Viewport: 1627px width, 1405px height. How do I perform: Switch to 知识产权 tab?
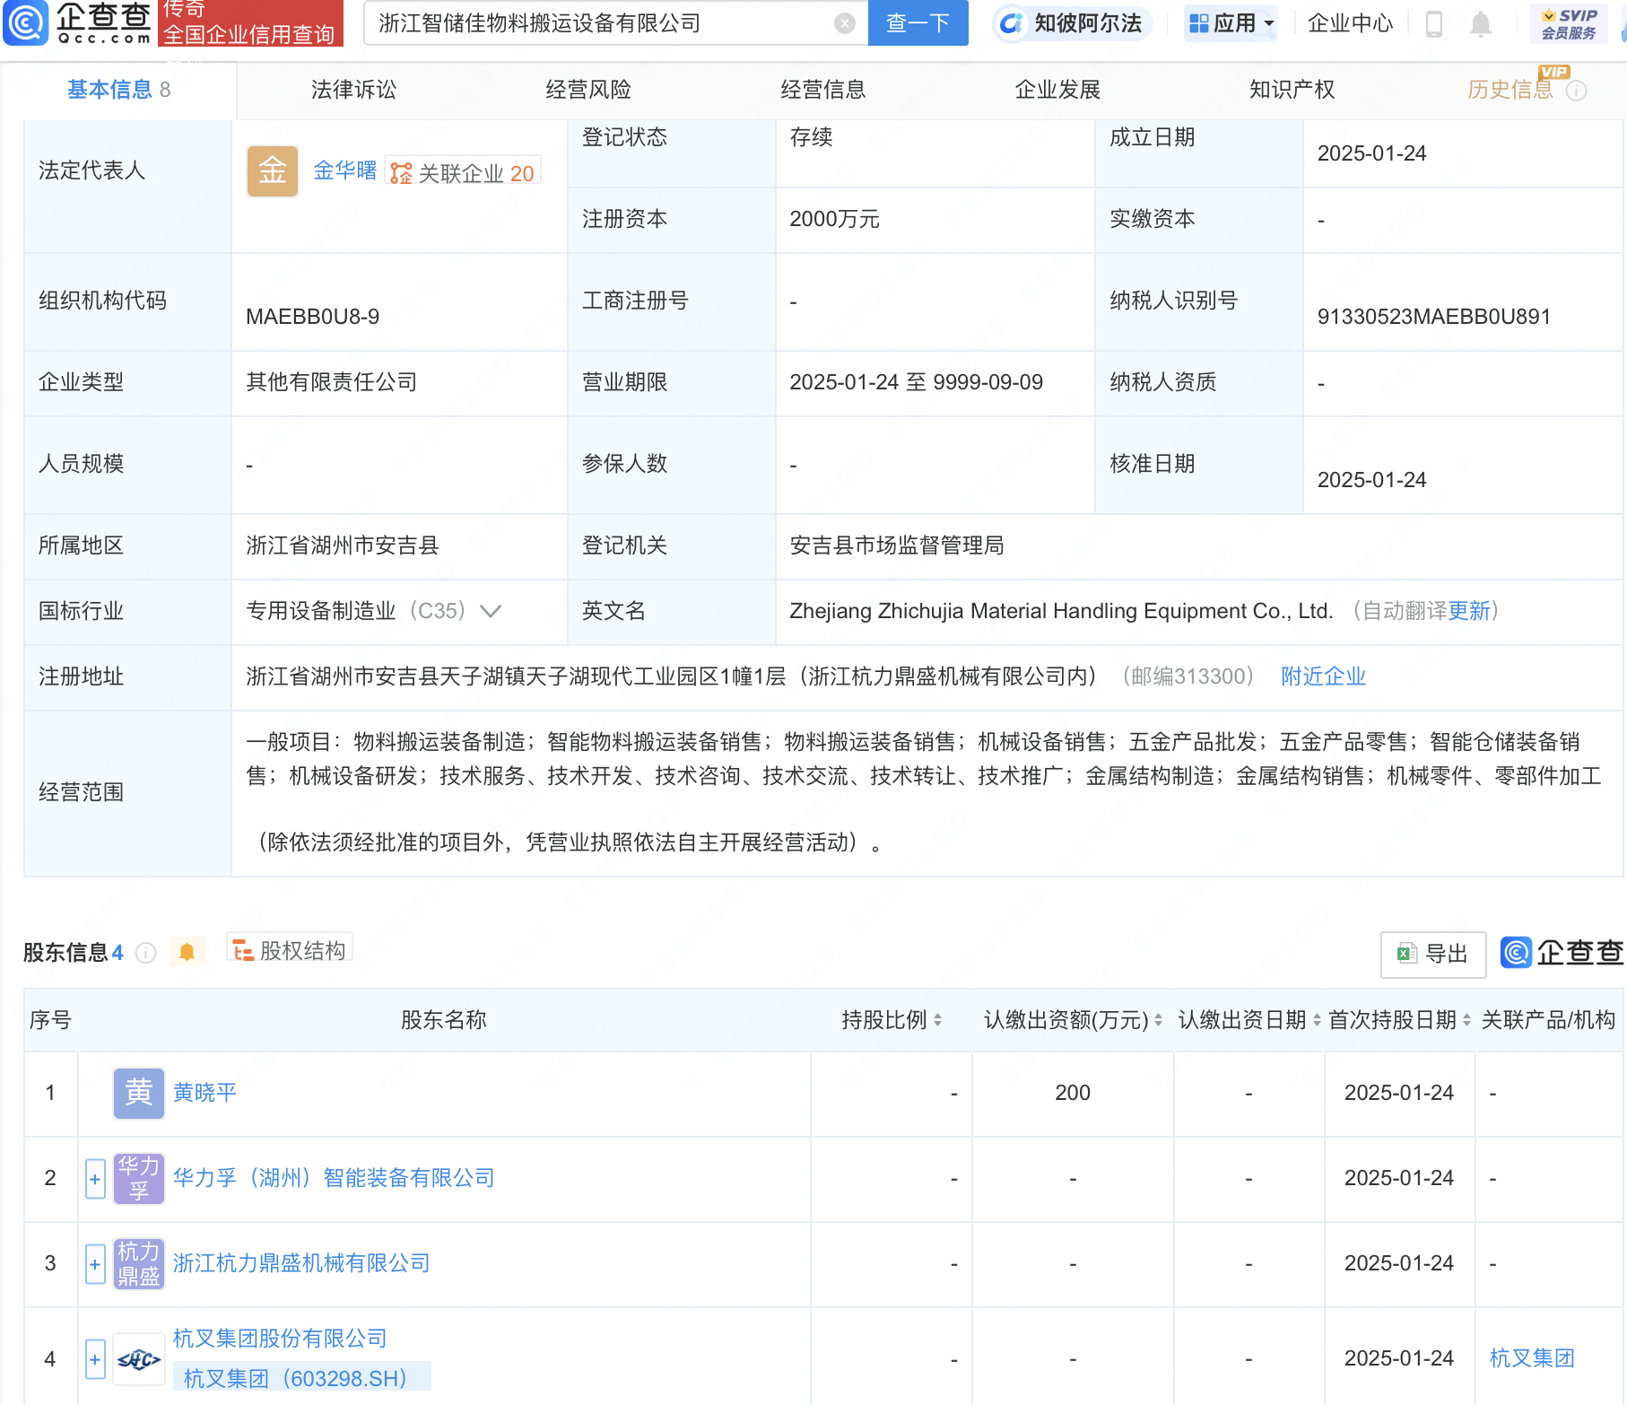click(1292, 90)
